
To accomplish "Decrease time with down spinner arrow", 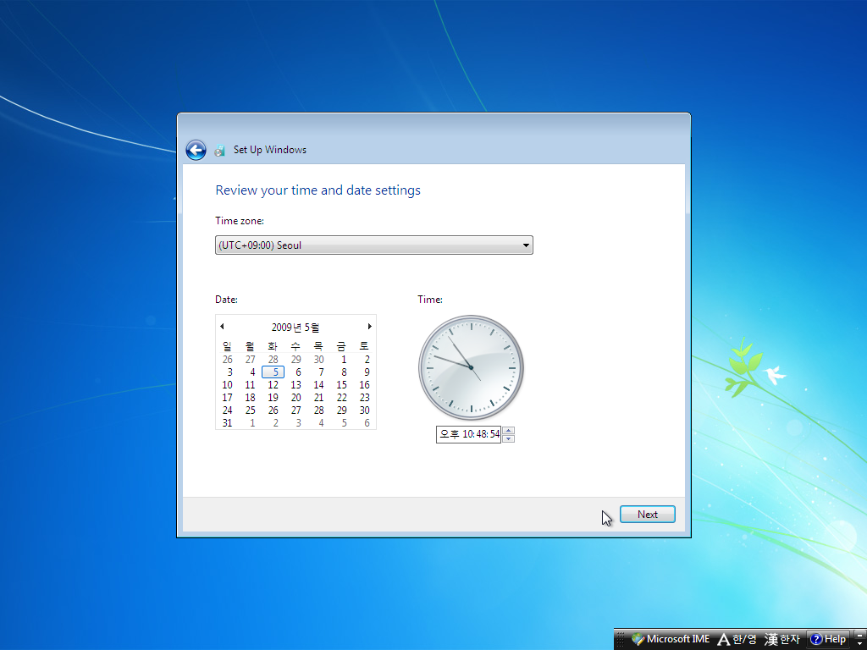I will click(509, 438).
